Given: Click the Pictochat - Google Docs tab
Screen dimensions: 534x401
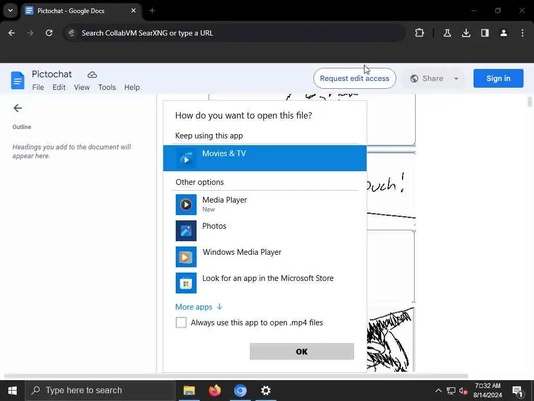Looking at the screenshot, I should coord(82,10).
